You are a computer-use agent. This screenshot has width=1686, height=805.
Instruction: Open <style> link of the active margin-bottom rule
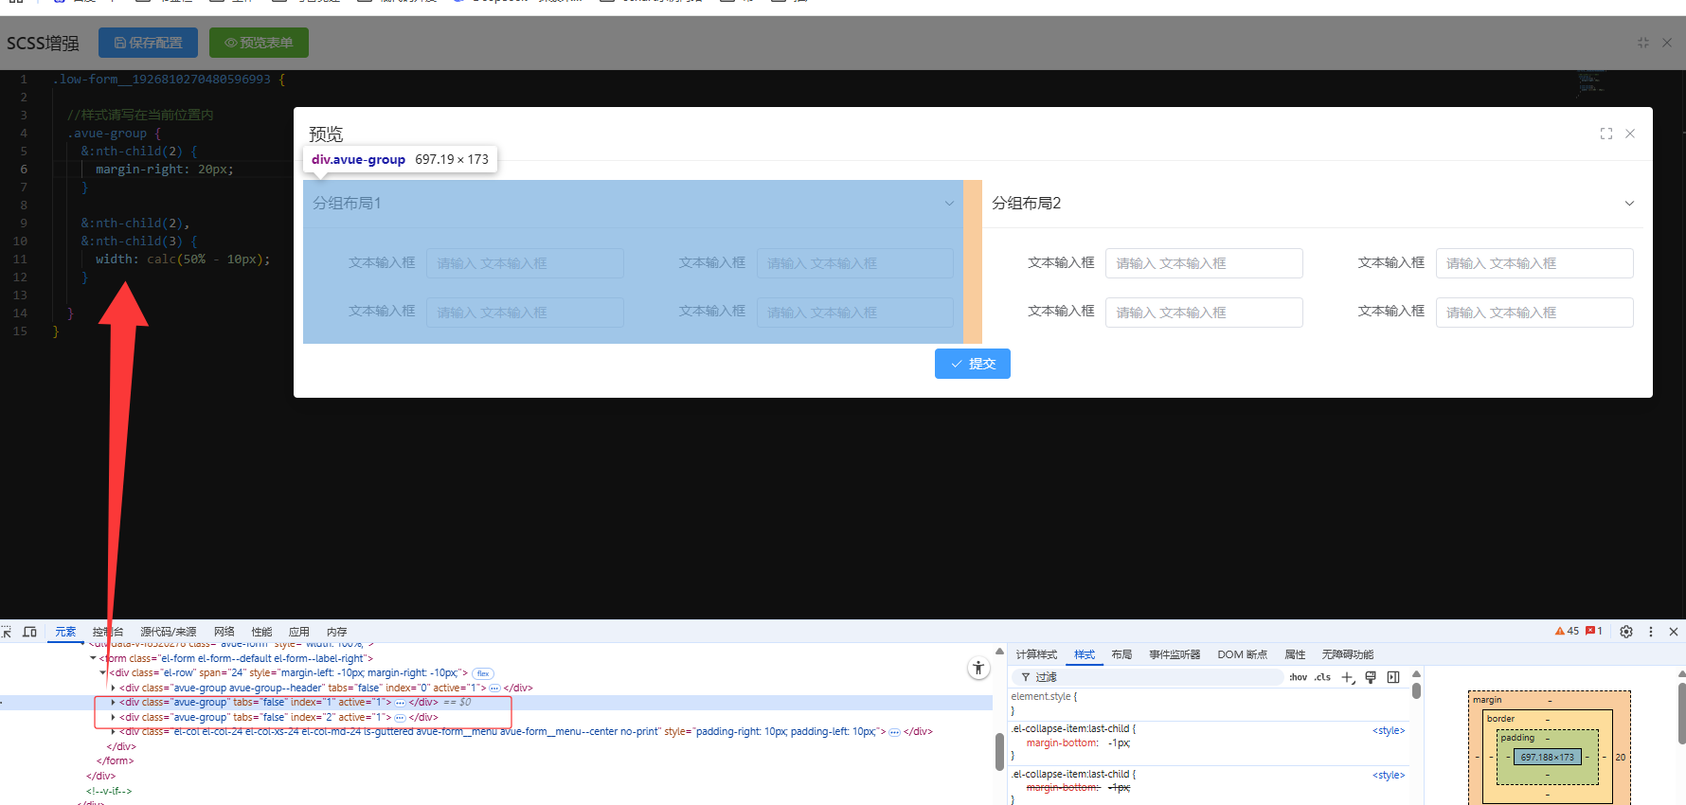pyautogui.click(x=1389, y=730)
